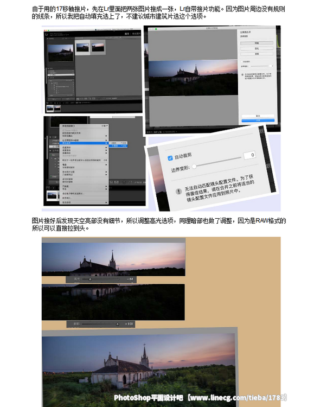Viewport: 314px width, 407px height.
Task: Click the boundary warp slider in panorama dialog
Action: 260,66
